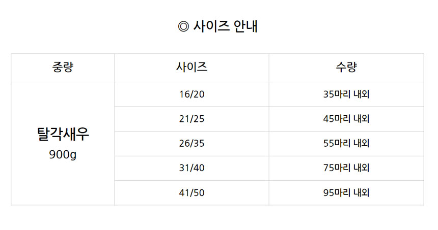Select the 26/35 size cell
Viewport: 438px width, 230px height.
pos(191,143)
